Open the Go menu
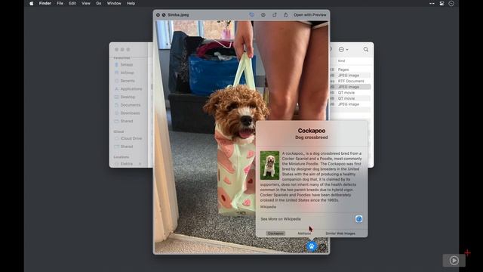This screenshot has width=483, height=272. [x=99, y=3]
